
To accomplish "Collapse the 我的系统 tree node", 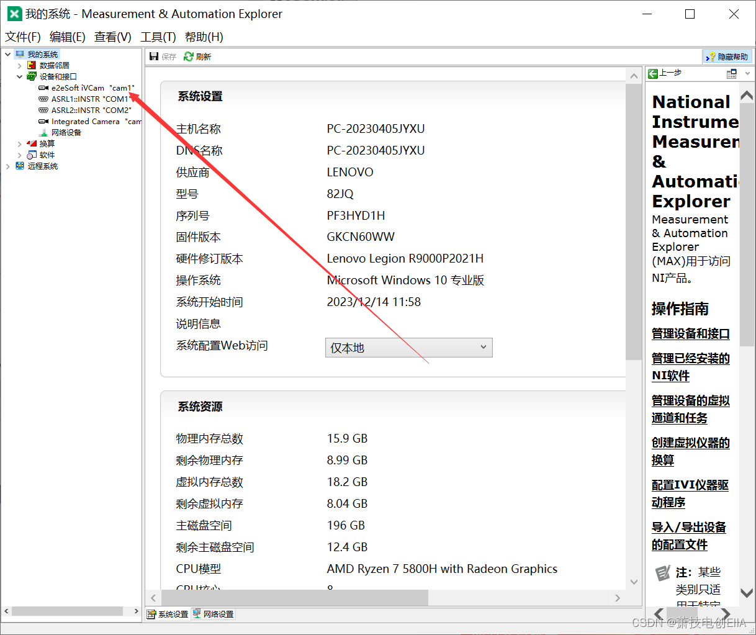I will (7, 55).
